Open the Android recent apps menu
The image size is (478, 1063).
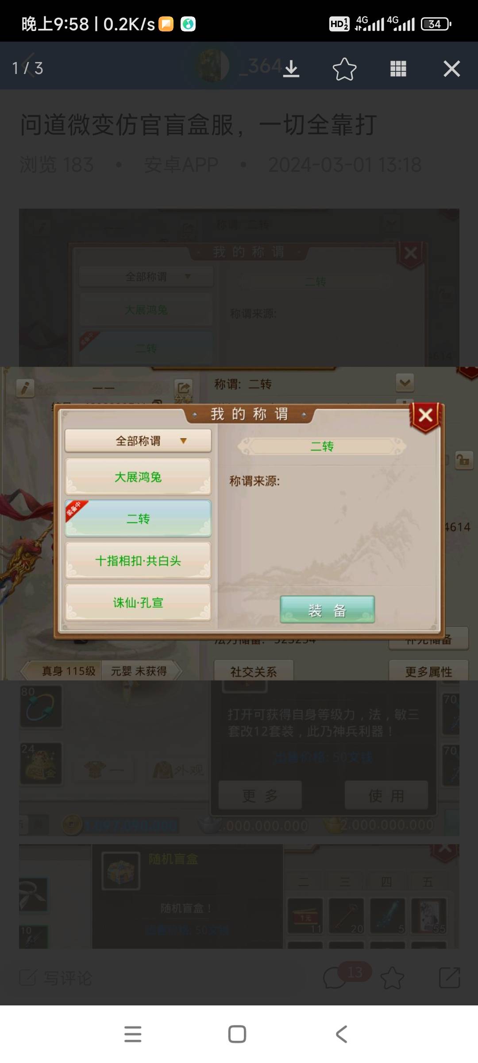[x=133, y=1034]
